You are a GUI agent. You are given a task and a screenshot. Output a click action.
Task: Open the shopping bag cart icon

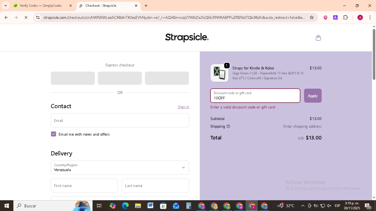point(318,38)
